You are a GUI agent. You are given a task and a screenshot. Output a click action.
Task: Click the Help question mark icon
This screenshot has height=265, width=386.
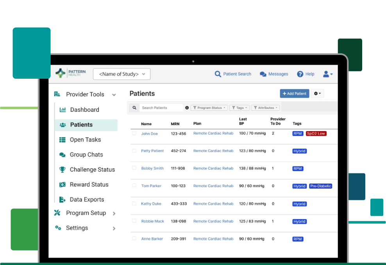coord(300,74)
